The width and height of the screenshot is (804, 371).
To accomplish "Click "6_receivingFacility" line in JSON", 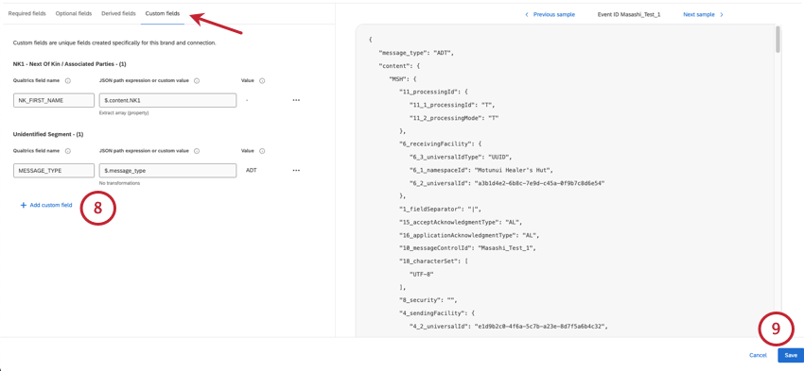I will 441,143.
